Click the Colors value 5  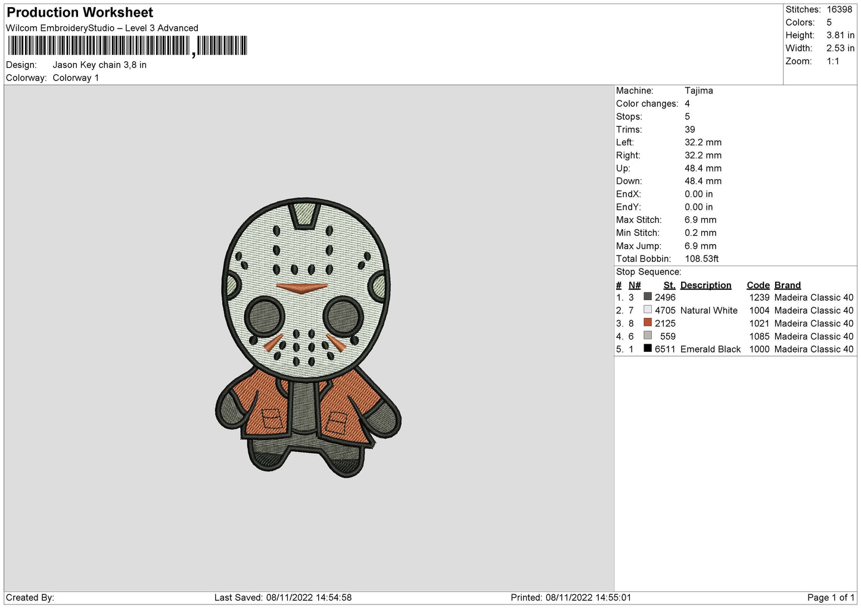(829, 23)
